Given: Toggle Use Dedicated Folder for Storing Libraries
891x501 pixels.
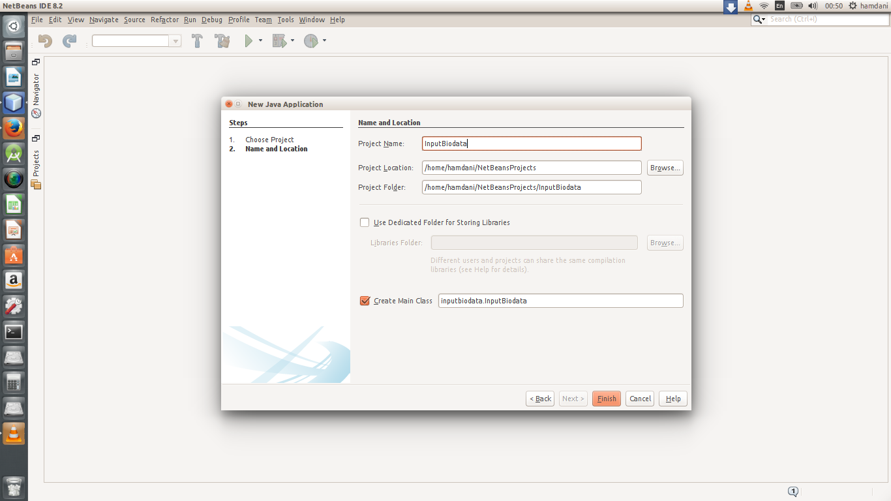Looking at the screenshot, I should [365, 222].
